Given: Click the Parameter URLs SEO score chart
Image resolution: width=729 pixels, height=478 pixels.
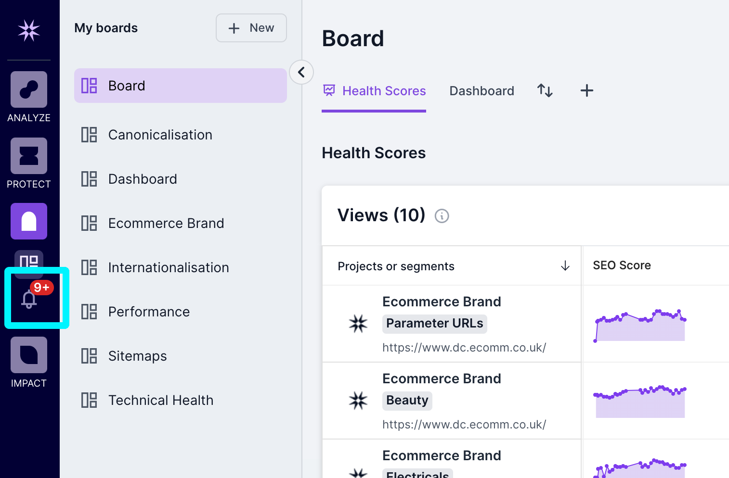Looking at the screenshot, I should (640, 325).
